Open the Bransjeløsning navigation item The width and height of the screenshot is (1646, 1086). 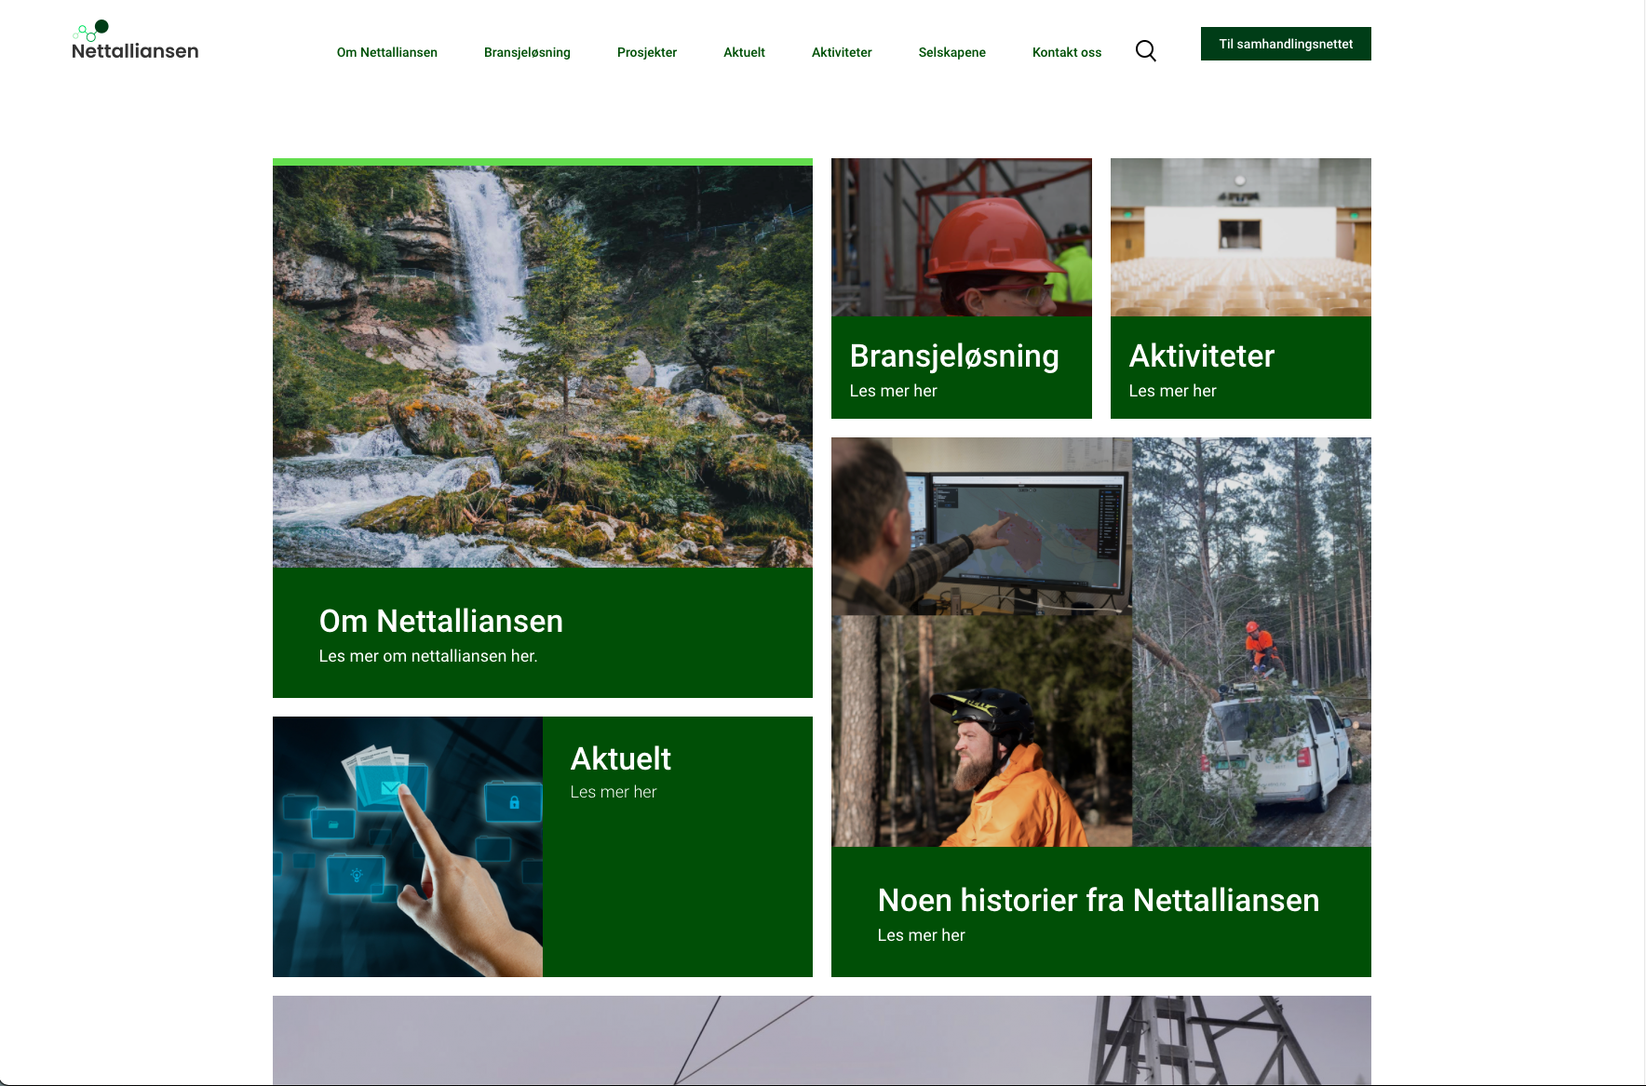click(x=527, y=52)
